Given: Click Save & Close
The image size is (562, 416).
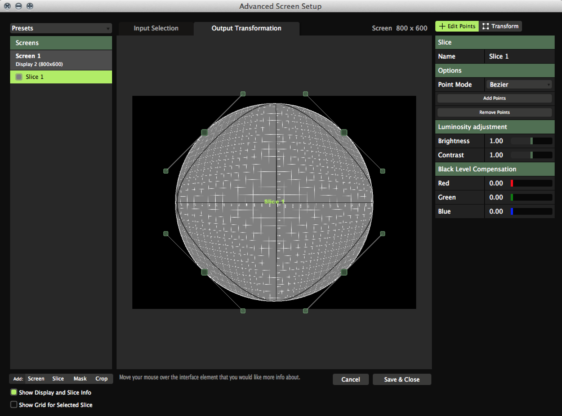Looking at the screenshot, I should click(402, 379).
